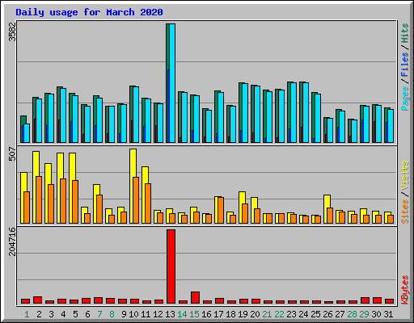
Task: Click the red KBytes bar for day 30
Action: [377, 300]
